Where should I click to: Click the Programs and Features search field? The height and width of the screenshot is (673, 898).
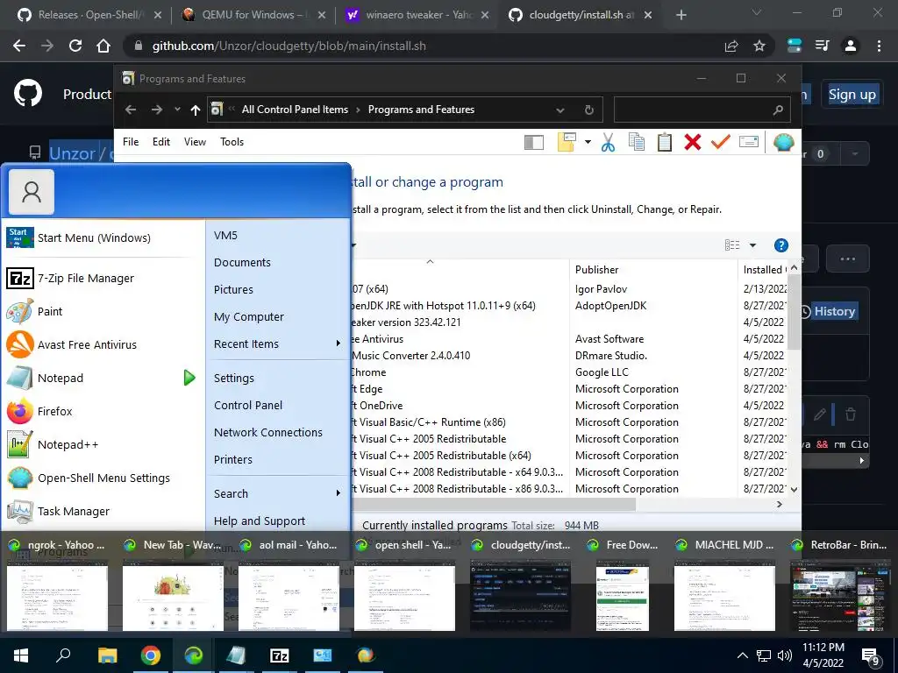point(702,110)
